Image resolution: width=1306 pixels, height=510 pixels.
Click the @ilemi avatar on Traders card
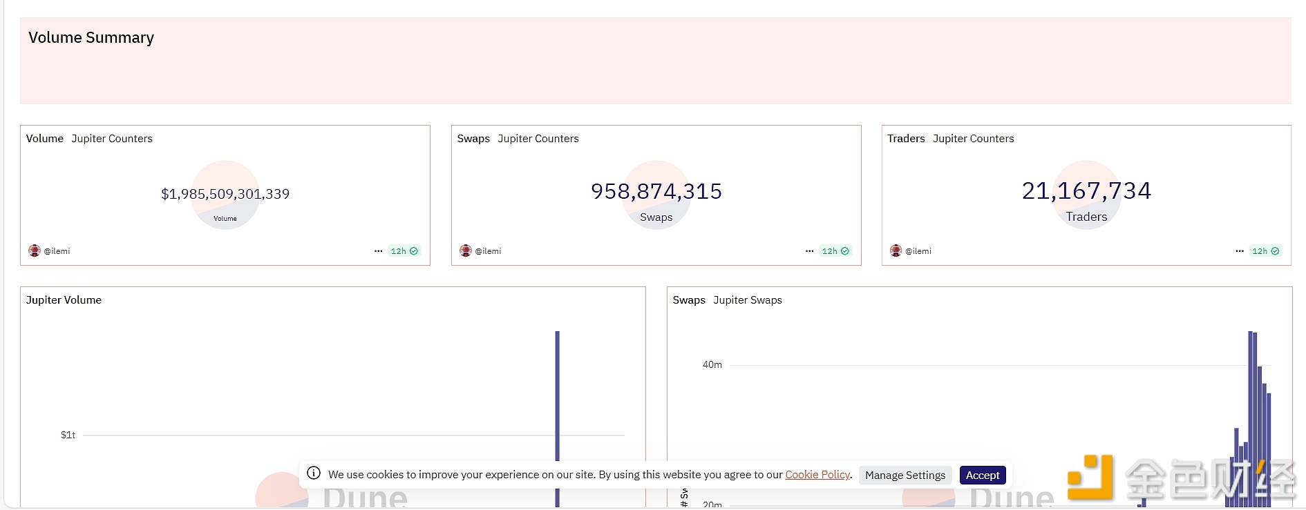[x=896, y=251]
